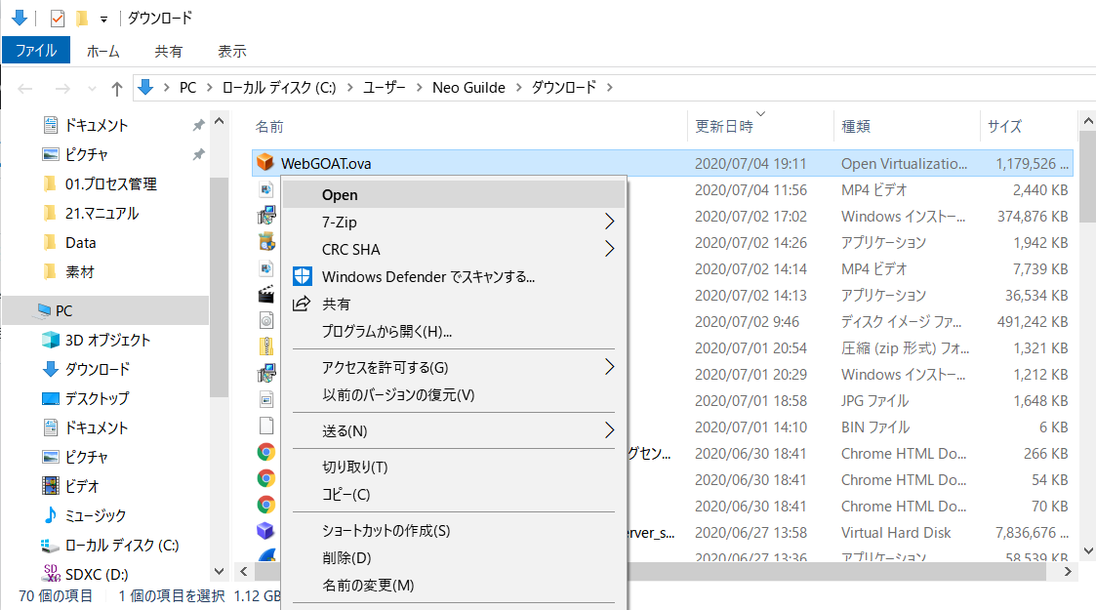Click the blue download arrow in title bar
The height and width of the screenshot is (610, 1096).
click(x=20, y=18)
